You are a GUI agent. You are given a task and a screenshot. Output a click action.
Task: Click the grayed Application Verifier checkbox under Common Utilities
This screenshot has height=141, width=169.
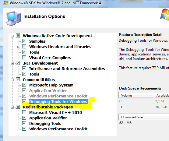point(24,90)
